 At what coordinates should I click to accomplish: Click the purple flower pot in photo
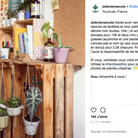point(61,55)
